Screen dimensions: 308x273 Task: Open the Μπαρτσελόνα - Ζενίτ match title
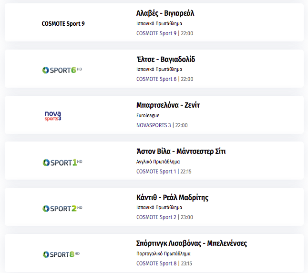pos(168,105)
